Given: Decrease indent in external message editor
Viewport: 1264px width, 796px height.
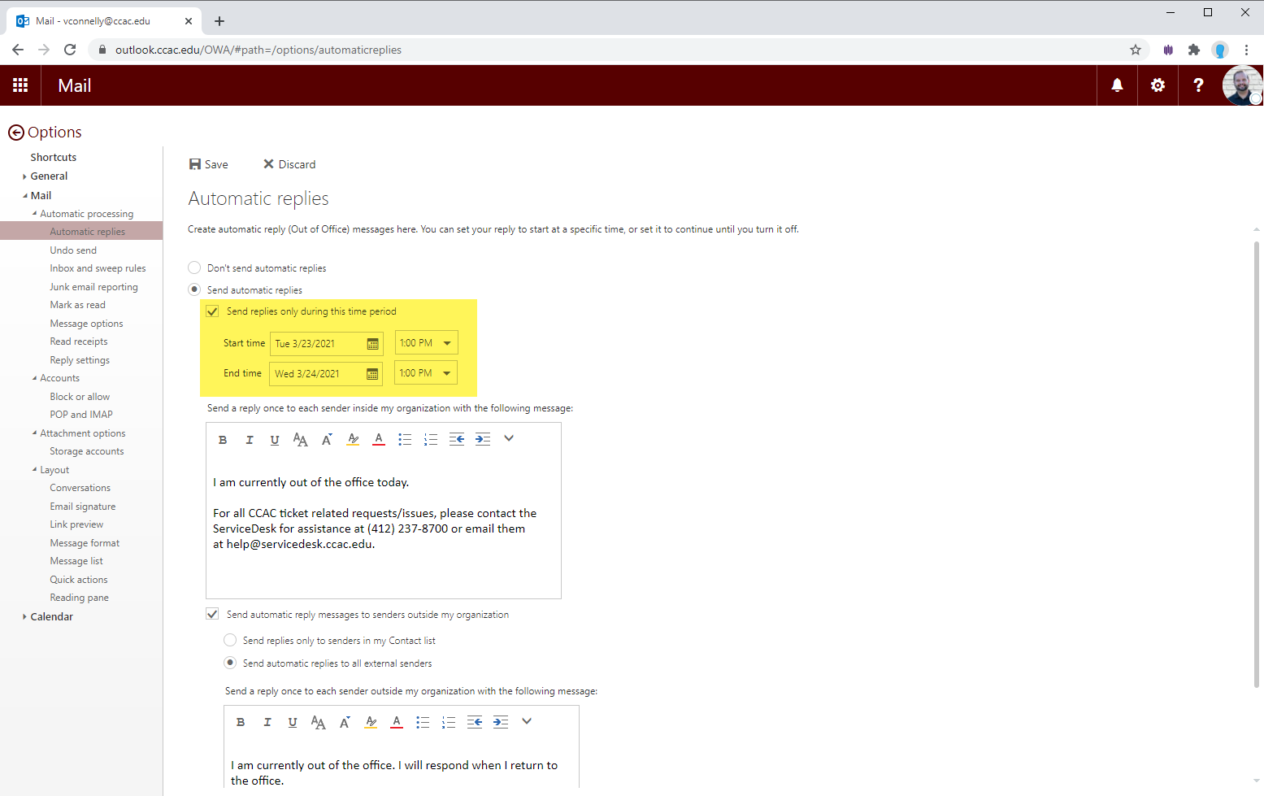Looking at the screenshot, I should coord(475,722).
